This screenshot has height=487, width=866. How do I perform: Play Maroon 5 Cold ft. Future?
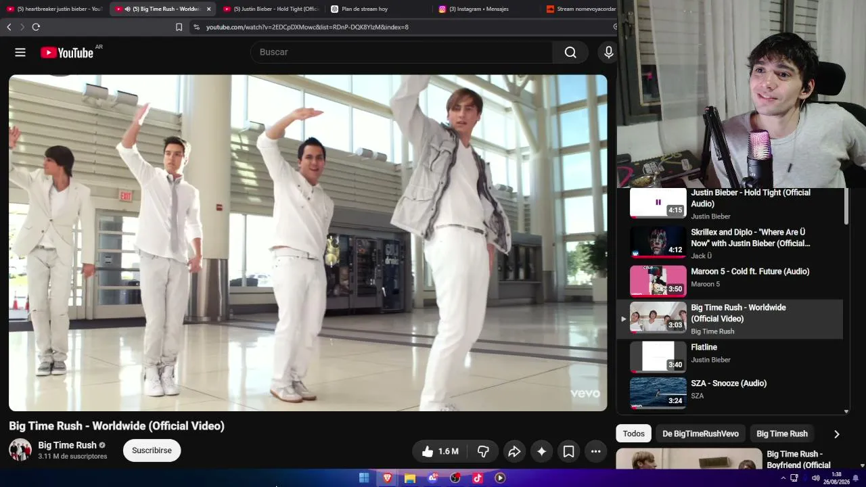tap(730, 281)
